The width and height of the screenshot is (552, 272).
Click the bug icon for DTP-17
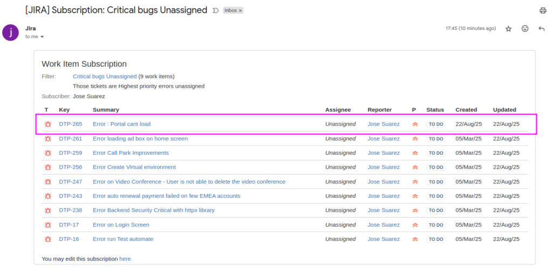[48, 225]
